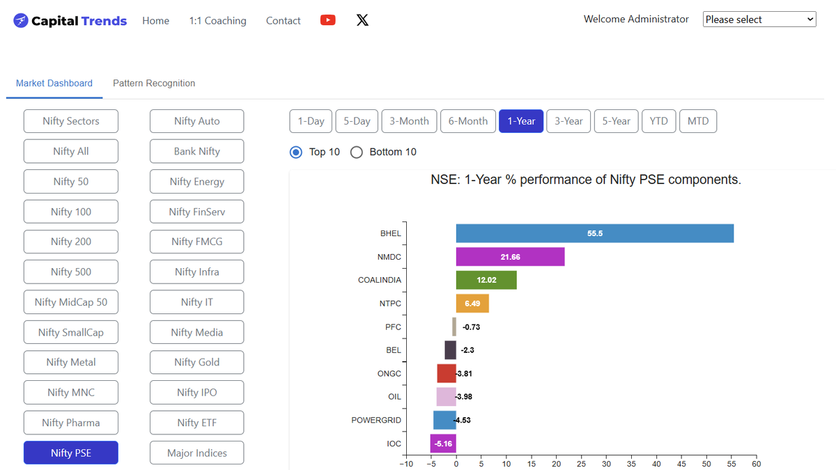Open the 1:1 Coaching page
The width and height of the screenshot is (836, 470).
point(217,20)
